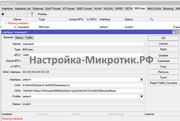Click the Comment button
Image resolution: width=180 pixels, height=121 pixels.
coord(163,61)
